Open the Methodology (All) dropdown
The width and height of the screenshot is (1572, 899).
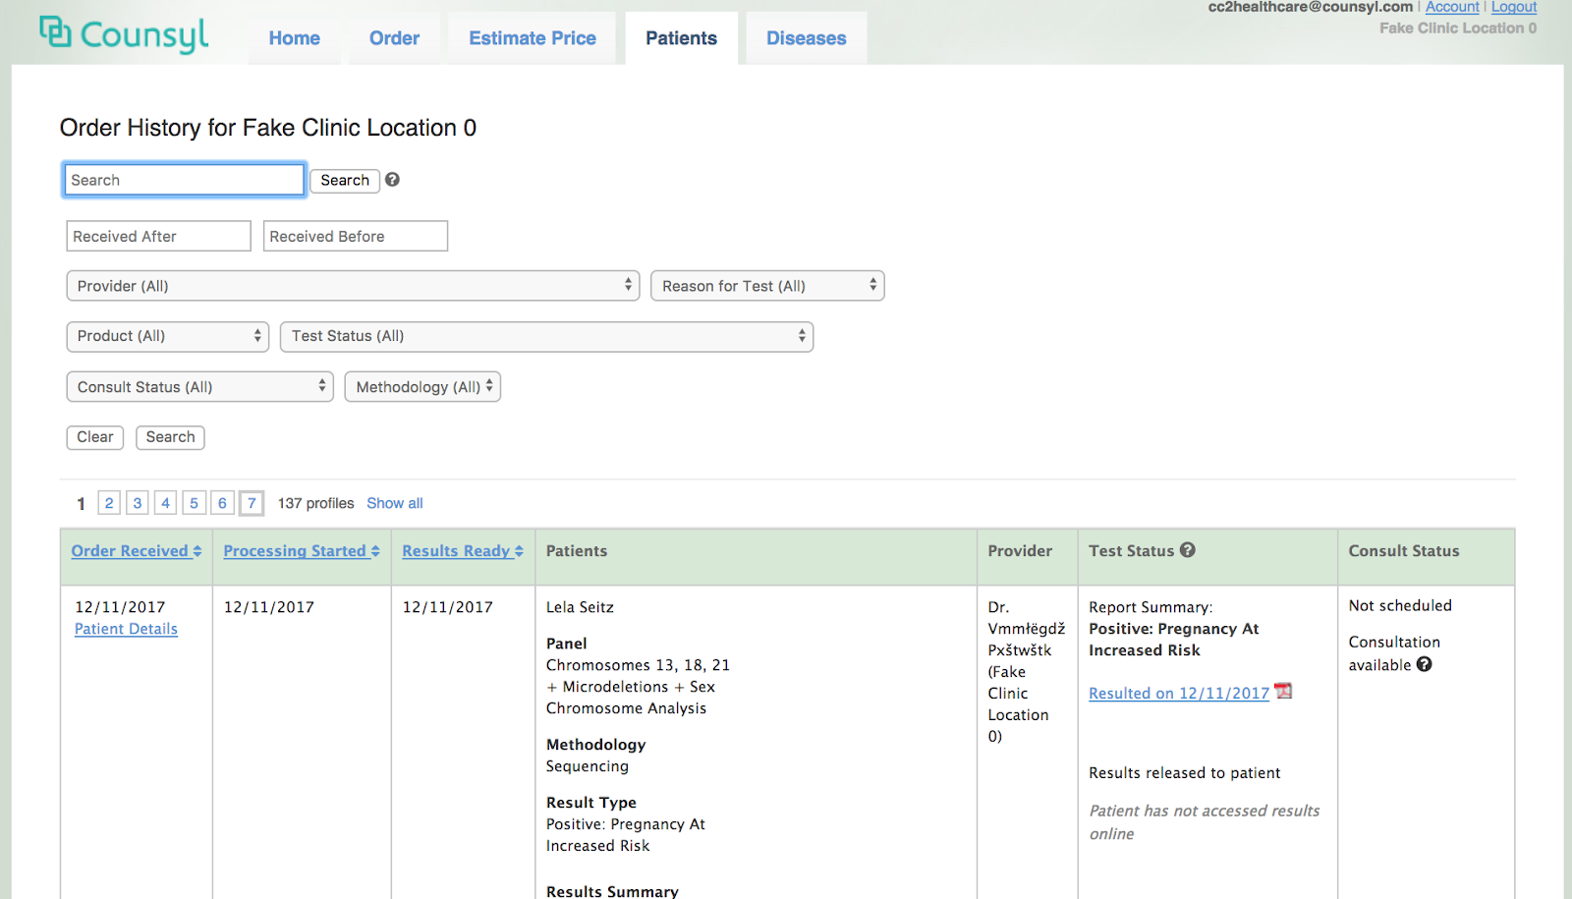421,386
